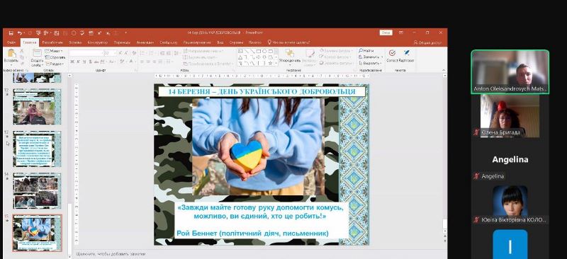Image resolution: width=567 pixels, height=259 pixels.
Task: Switch to the Вставка tab
Action: pyautogui.click(x=75, y=42)
